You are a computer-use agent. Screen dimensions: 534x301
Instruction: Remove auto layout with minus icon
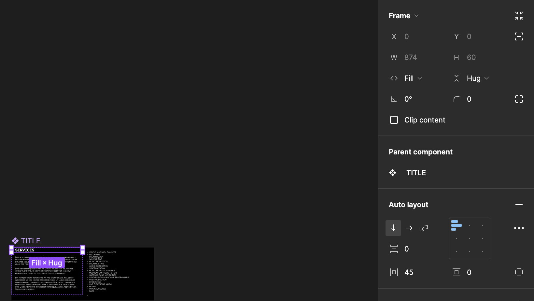tap(519, 205)
